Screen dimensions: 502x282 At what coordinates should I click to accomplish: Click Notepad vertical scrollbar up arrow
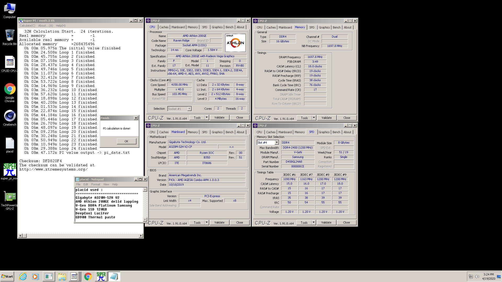coord(145,190)
